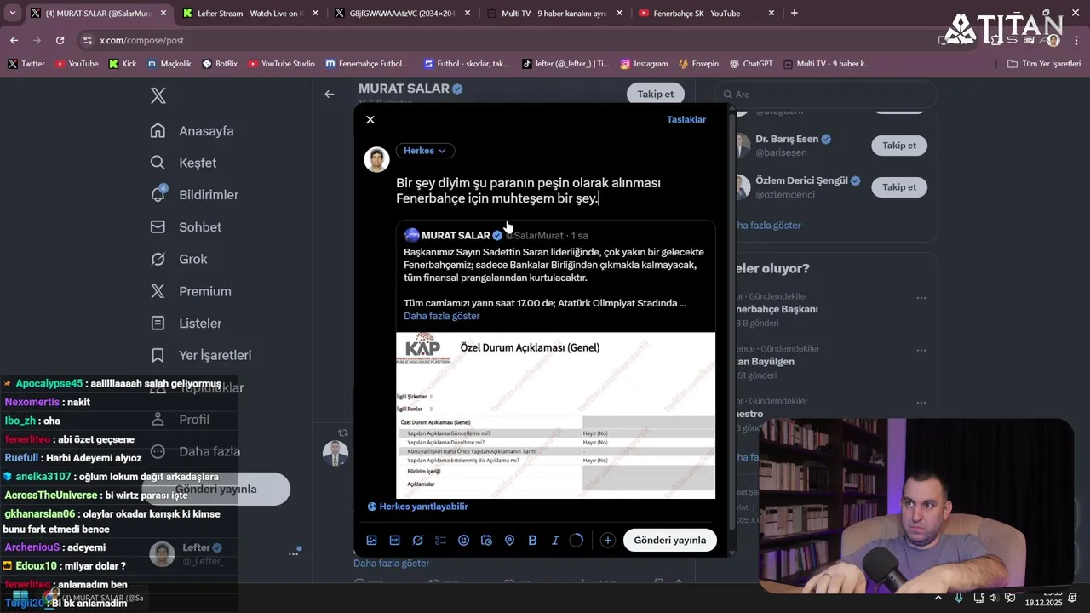Reload the page
The width and height of the screenshot is (1090, 613).
[60, 40]
